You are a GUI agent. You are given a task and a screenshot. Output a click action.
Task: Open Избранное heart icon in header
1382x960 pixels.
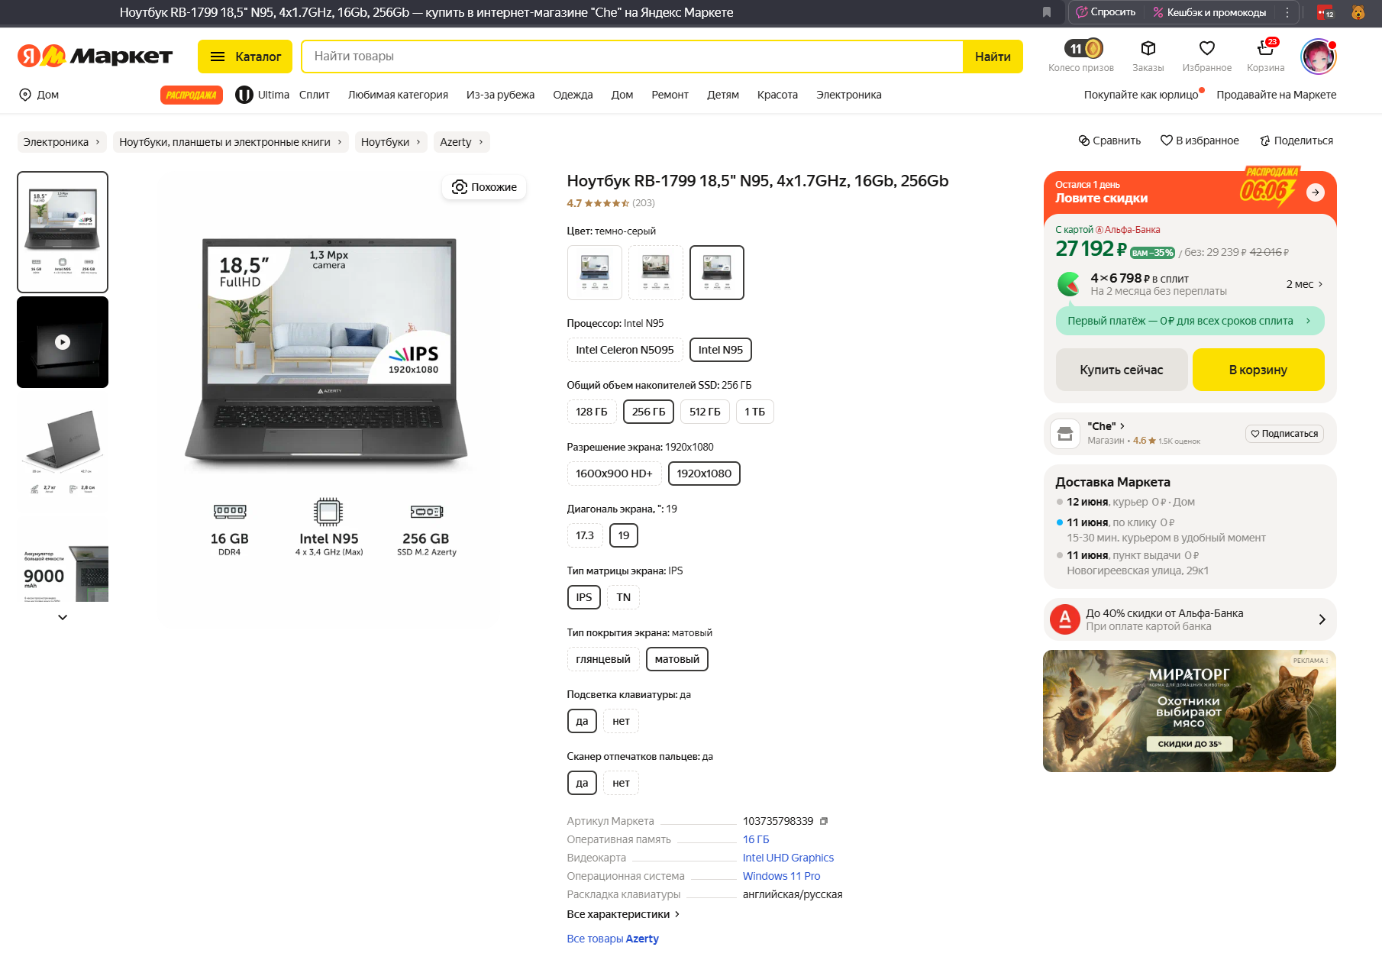(x=1206, y=49)
